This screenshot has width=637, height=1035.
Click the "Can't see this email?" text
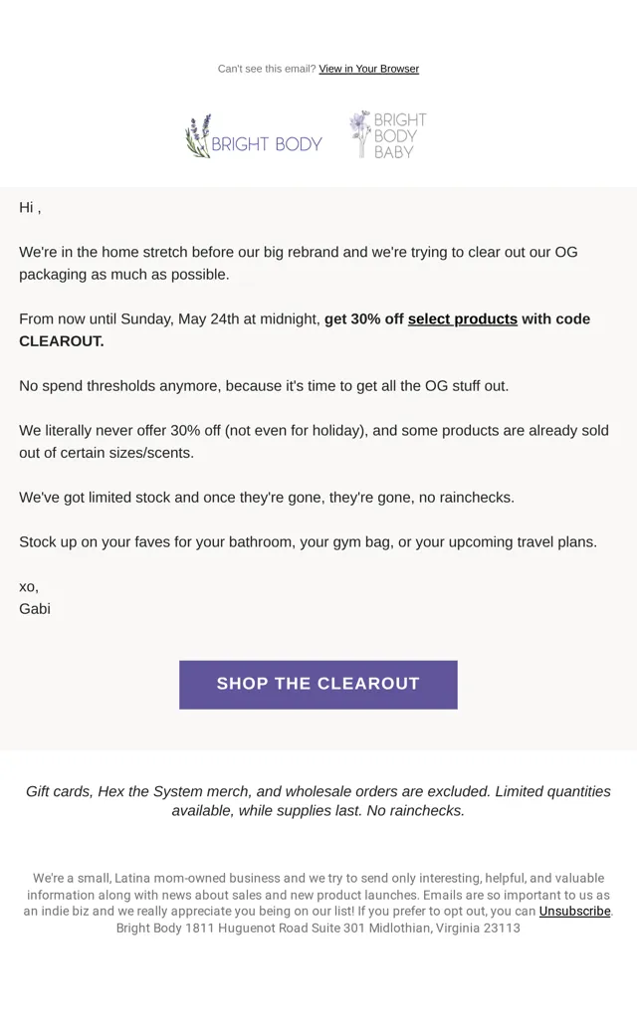(267, 69)
